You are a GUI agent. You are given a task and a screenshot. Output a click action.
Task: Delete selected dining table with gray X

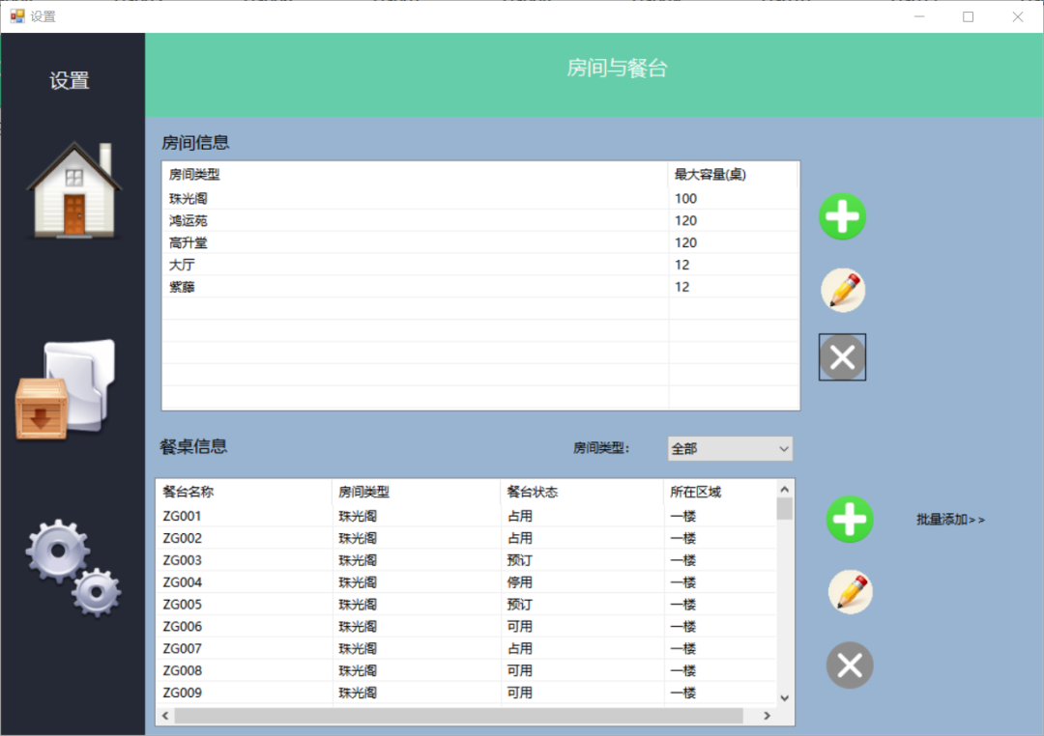click(x=849, y=665)
